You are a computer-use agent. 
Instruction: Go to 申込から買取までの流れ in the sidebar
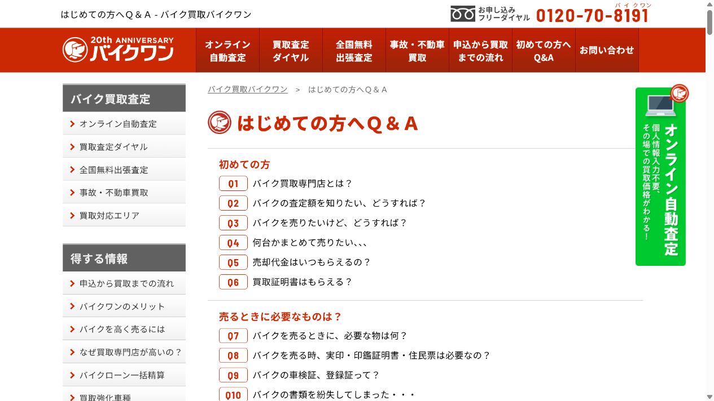(x=124, y=284)
